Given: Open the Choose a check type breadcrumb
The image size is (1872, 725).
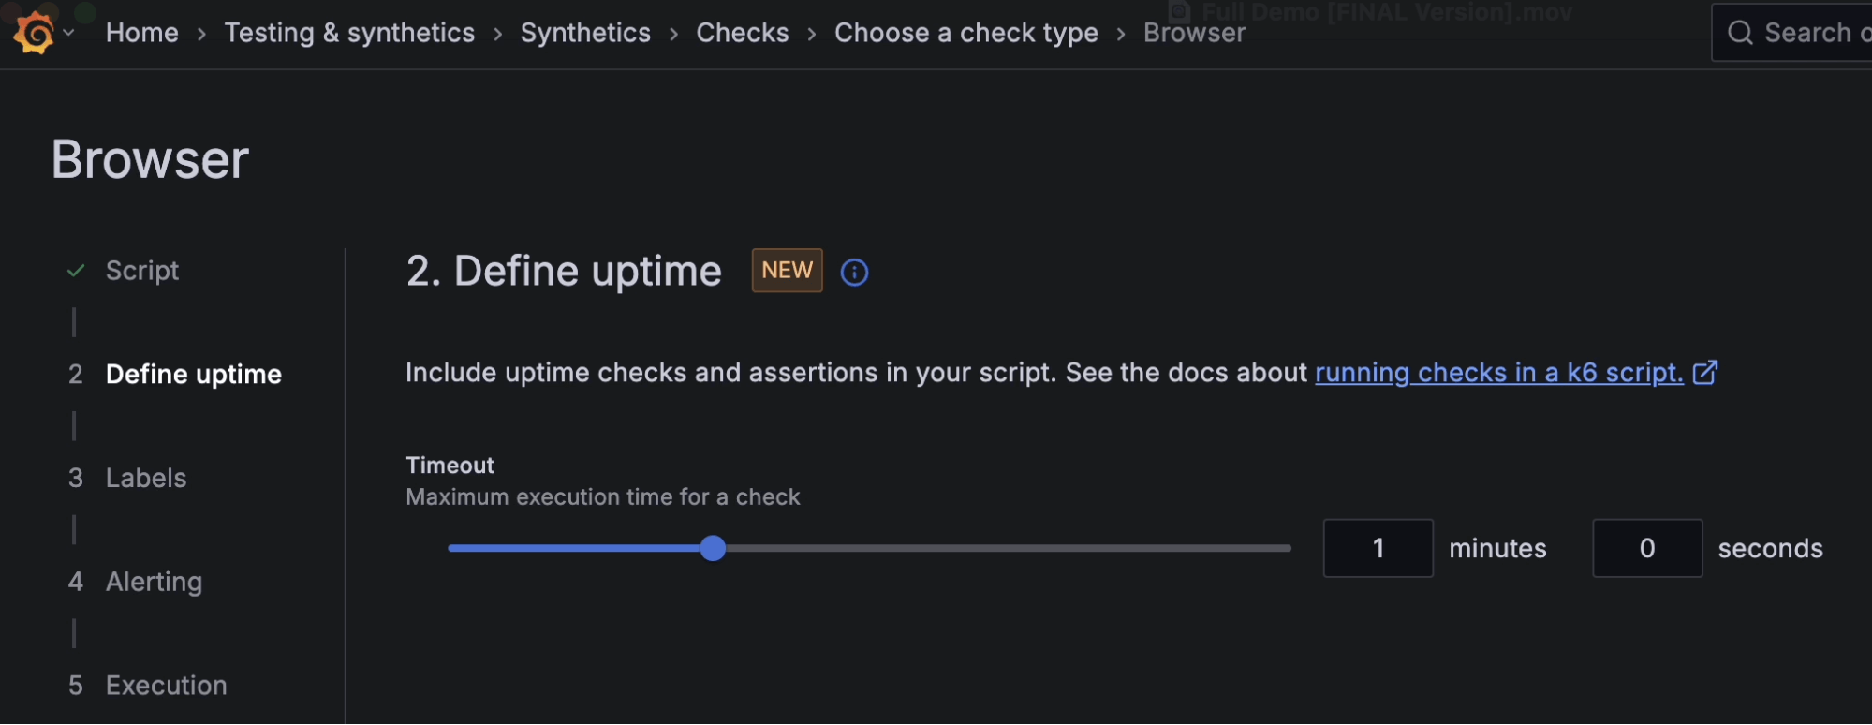Looking at the screenshot, I should click(x=965, y=33).
